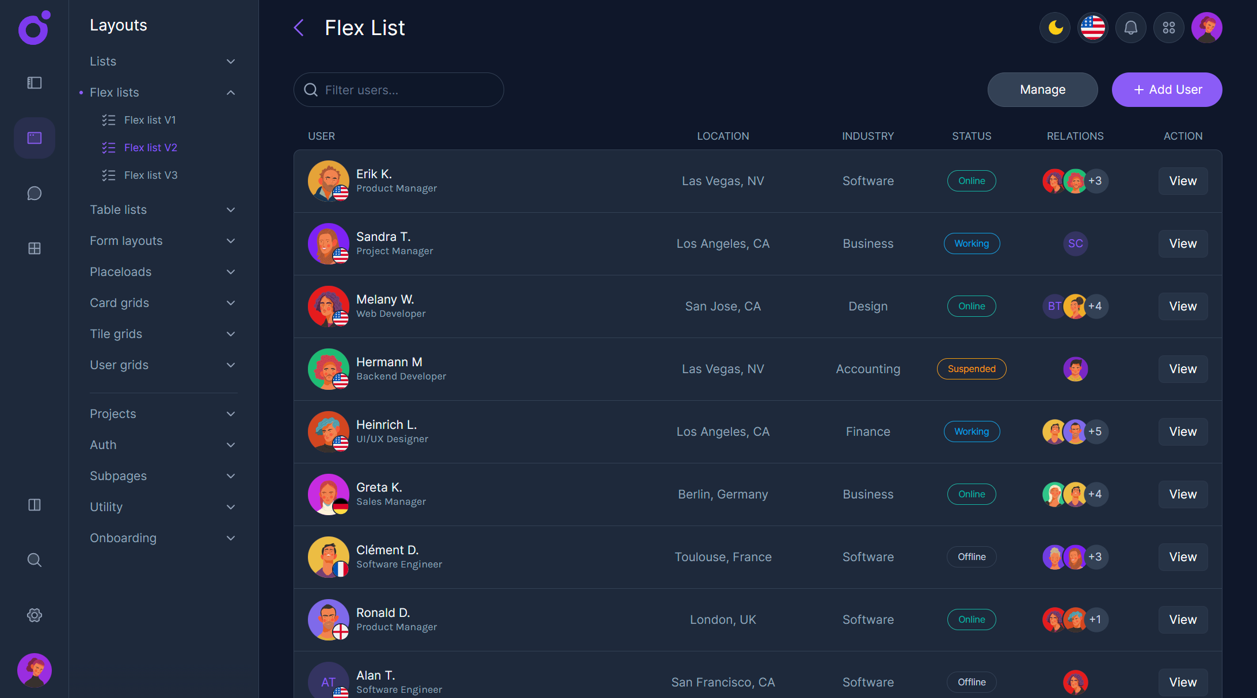Open the chat messages sidebar icon
Viewport: 1257px width, 698px height.
[x=34, y=193]
